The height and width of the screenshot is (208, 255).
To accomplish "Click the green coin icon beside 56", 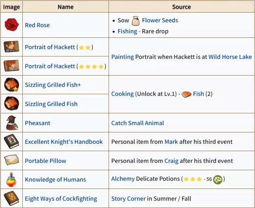I will point(218,179).
